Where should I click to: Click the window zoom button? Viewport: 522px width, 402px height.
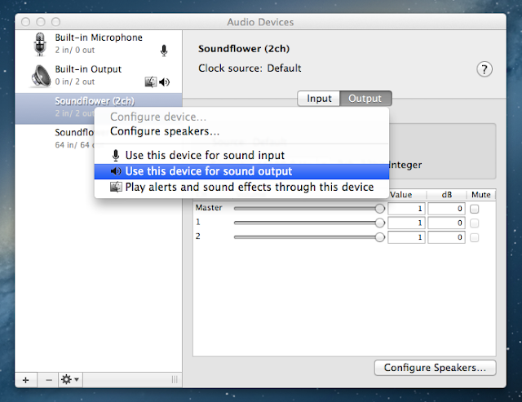(56, 22)
